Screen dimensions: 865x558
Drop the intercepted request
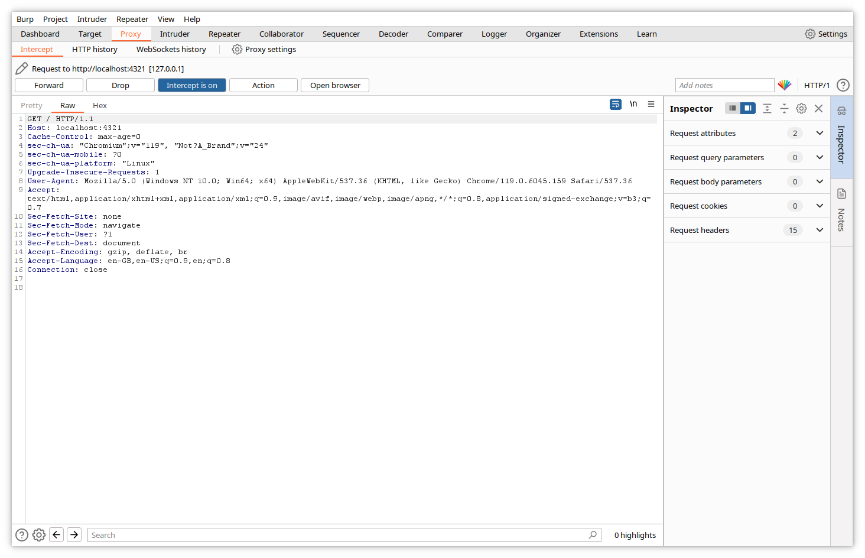[121, 86]
